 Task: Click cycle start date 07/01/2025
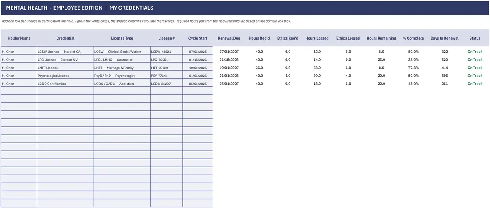198,52
